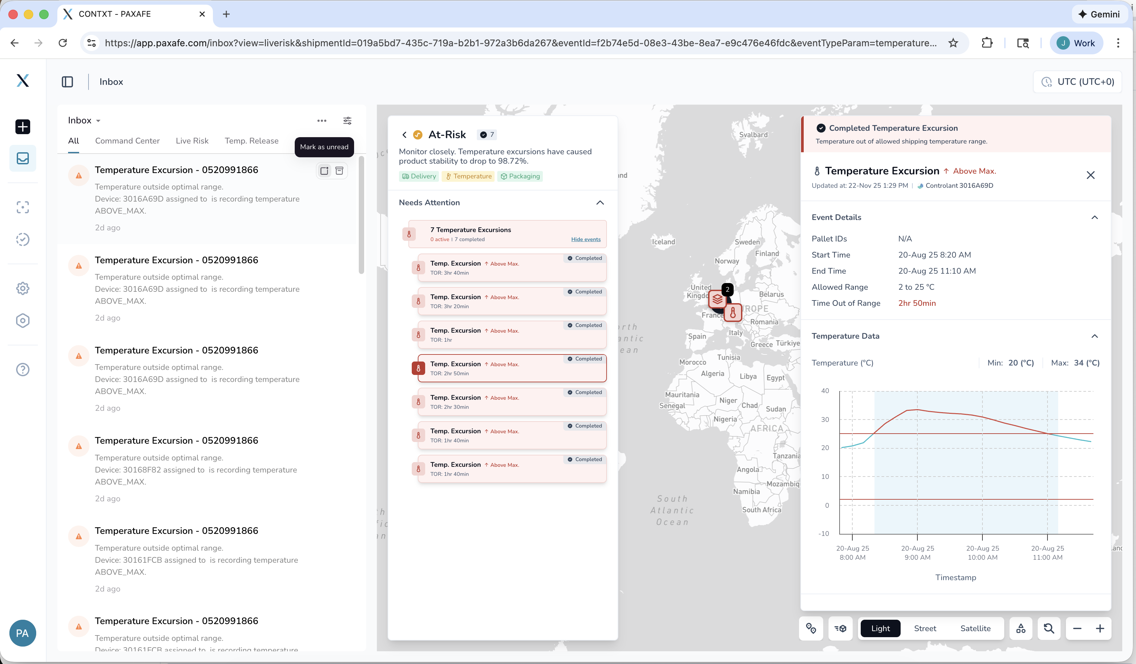
Task: Click the PA user avatar
Action: [22, 633]
